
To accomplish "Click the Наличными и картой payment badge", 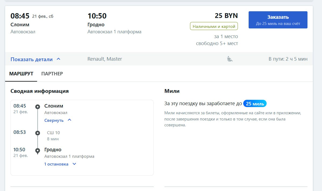I will point(214,26).
